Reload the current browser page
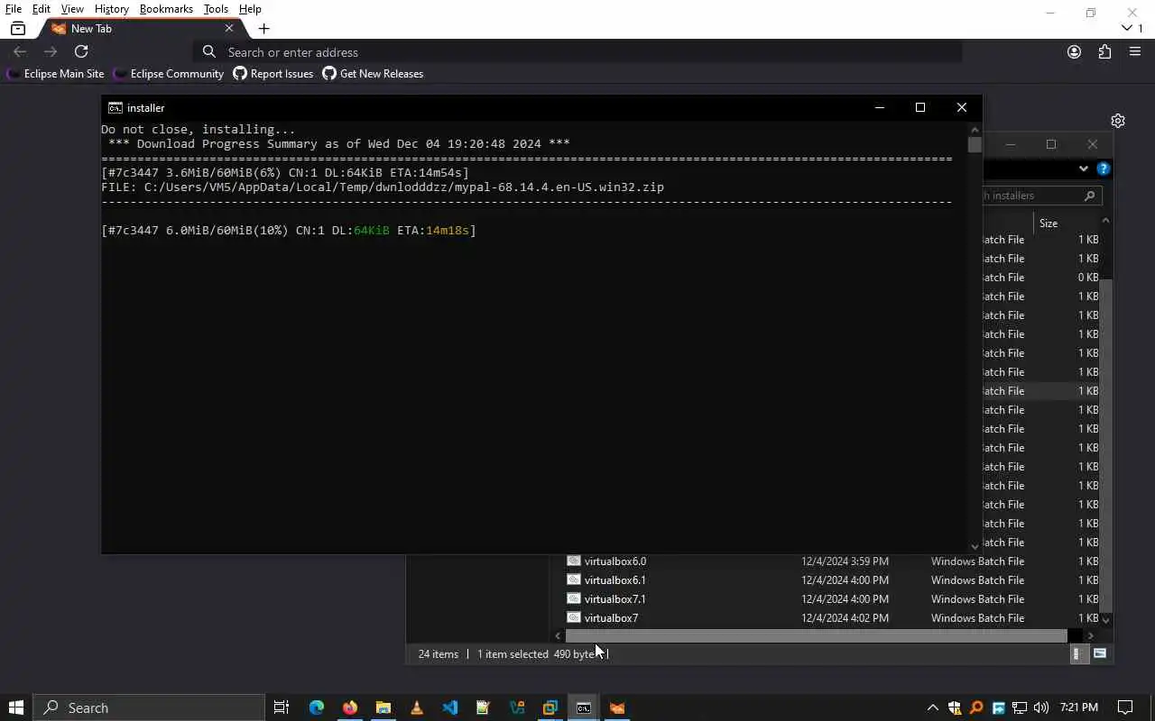Screen dimensions: 1155x721 pos(81,52)
